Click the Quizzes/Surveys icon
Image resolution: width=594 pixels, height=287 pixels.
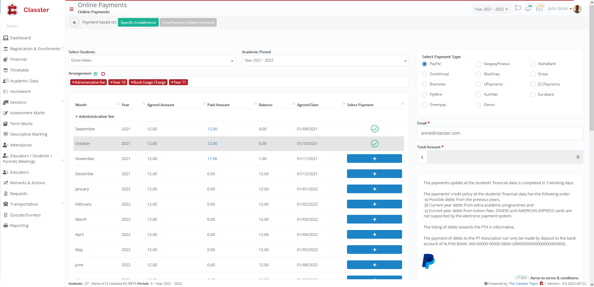pos(6,215)
